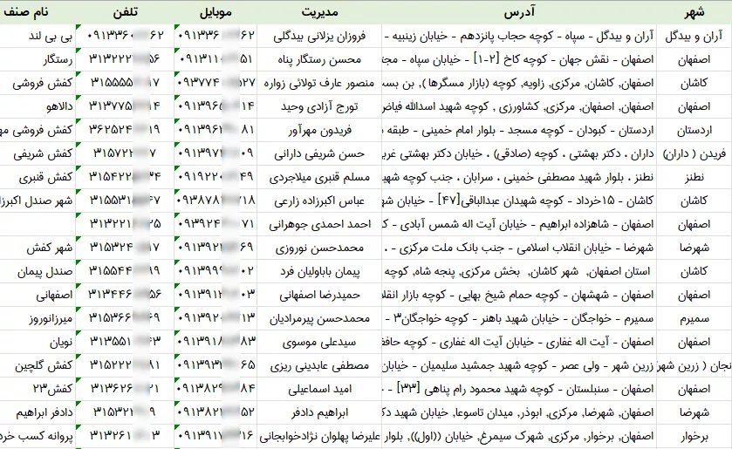Click manager cell احمد احمدی جوهرانی
The height and width of the screenshot is (449, 732).
pyautogui.click(x=319, y=225)
